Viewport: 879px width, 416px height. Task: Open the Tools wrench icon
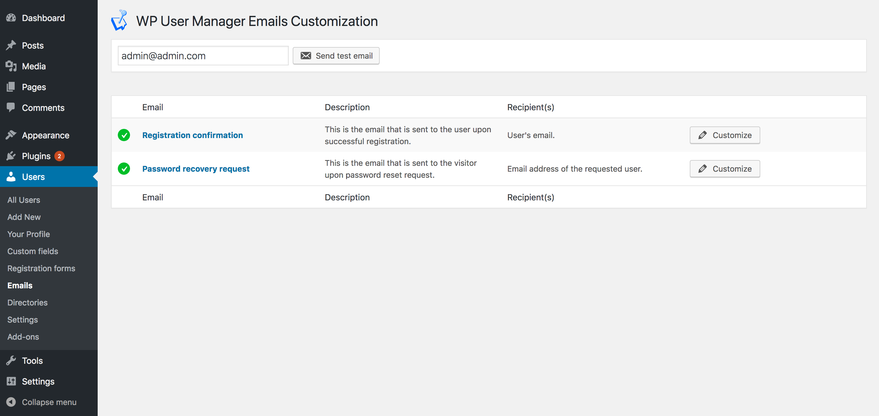point(11,360)
